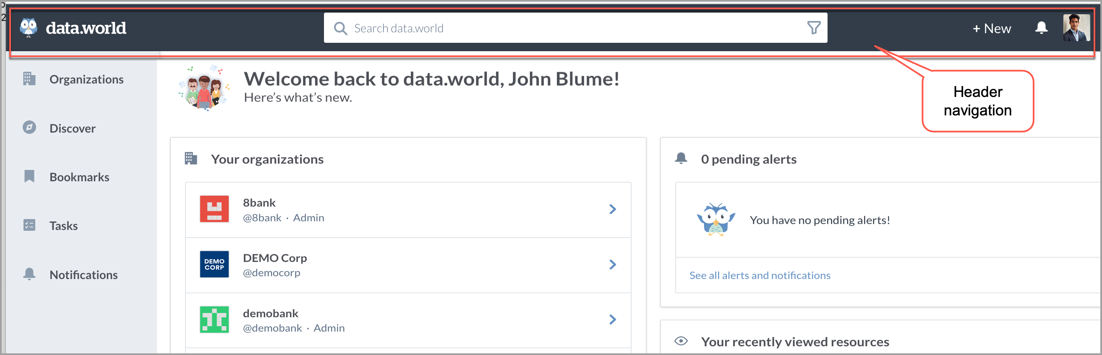This screenshot has height=355, width=1102.
Task: Open the search filter funnel icon
Action: click(x=813, y=28)
